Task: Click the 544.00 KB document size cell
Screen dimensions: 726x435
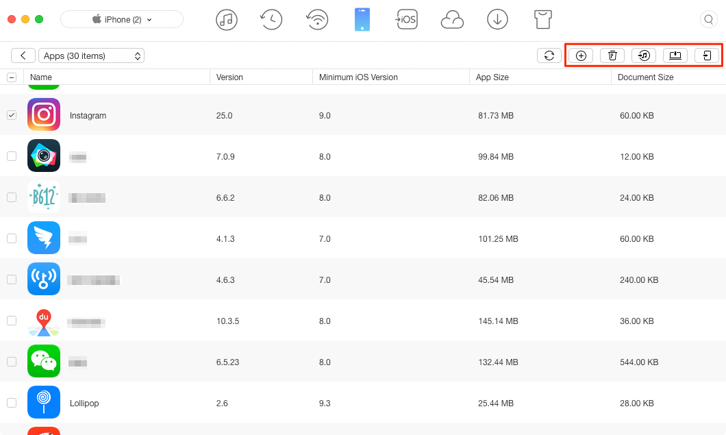Action: coord(639,362)
